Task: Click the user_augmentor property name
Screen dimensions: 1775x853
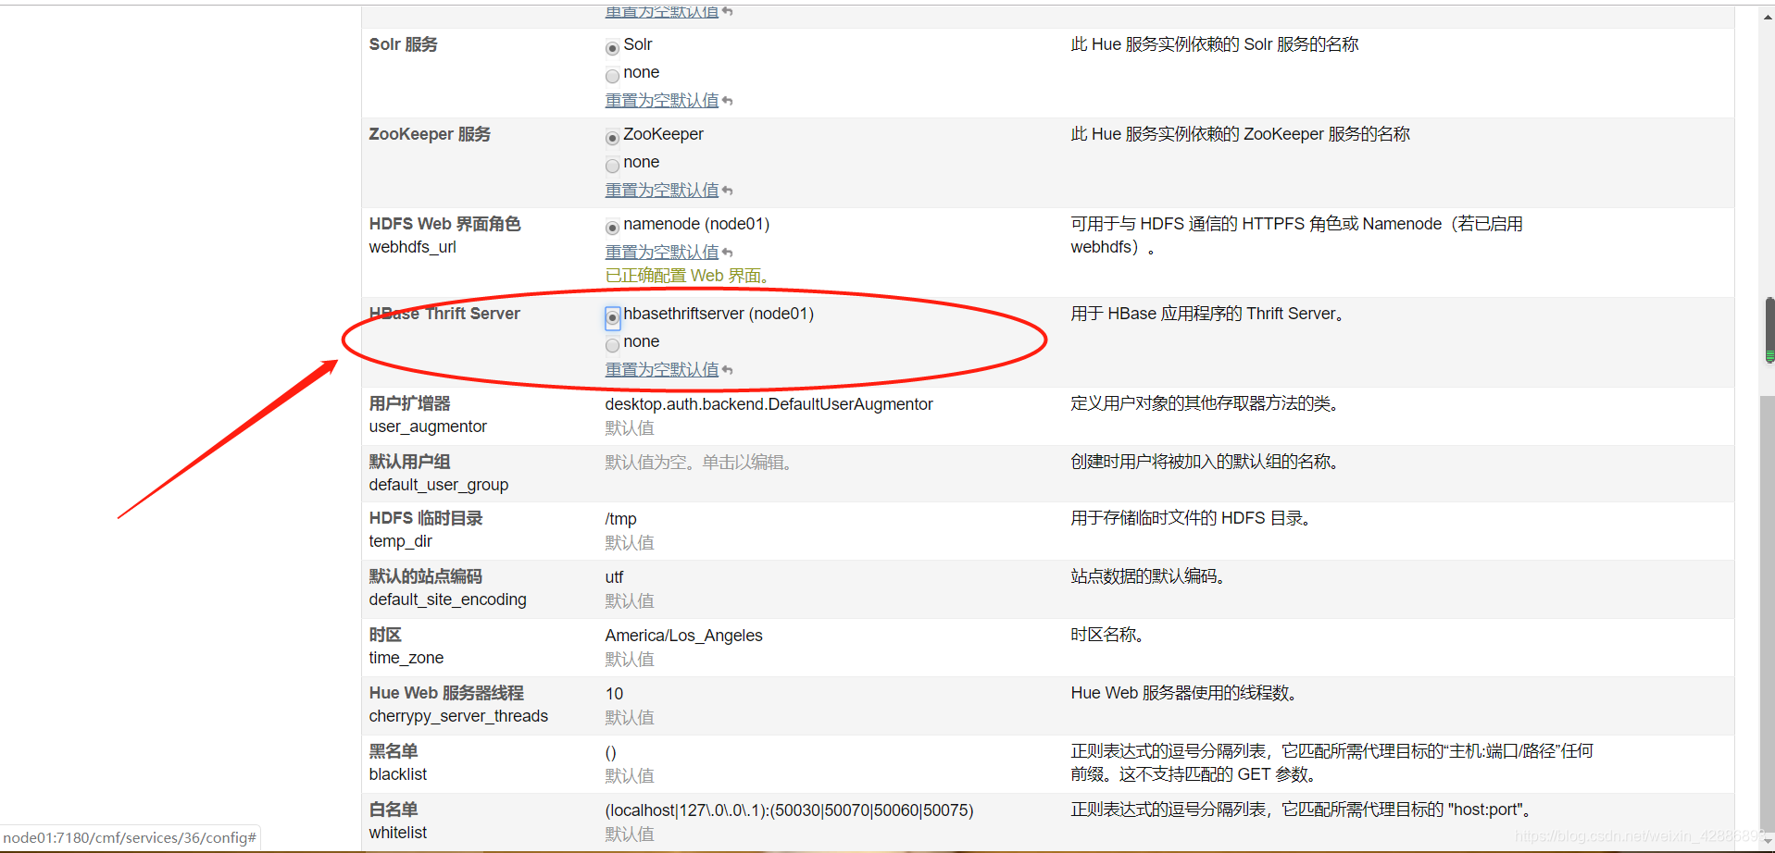Action: click(428, 426)
